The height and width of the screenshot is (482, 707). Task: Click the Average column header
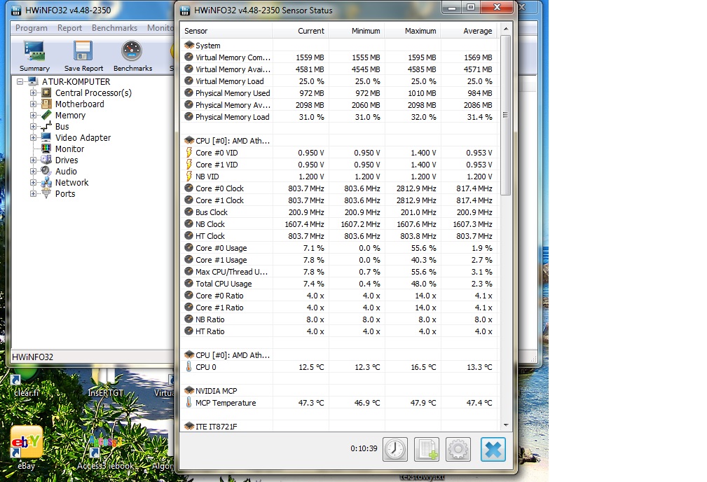(468, 31)
